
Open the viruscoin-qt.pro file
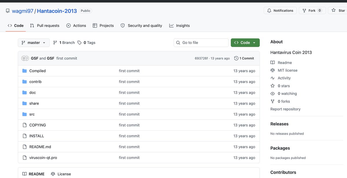[43, 158]
